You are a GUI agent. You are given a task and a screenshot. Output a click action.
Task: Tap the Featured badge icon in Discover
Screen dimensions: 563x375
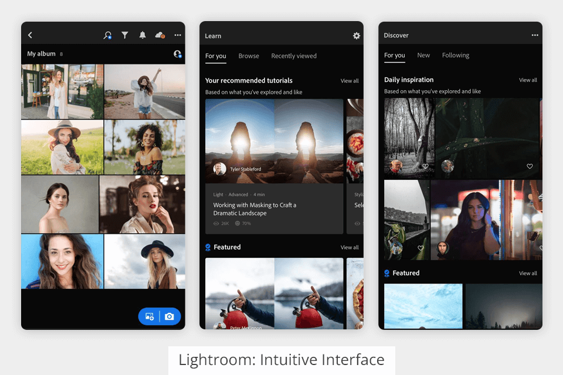click(386, 273)
